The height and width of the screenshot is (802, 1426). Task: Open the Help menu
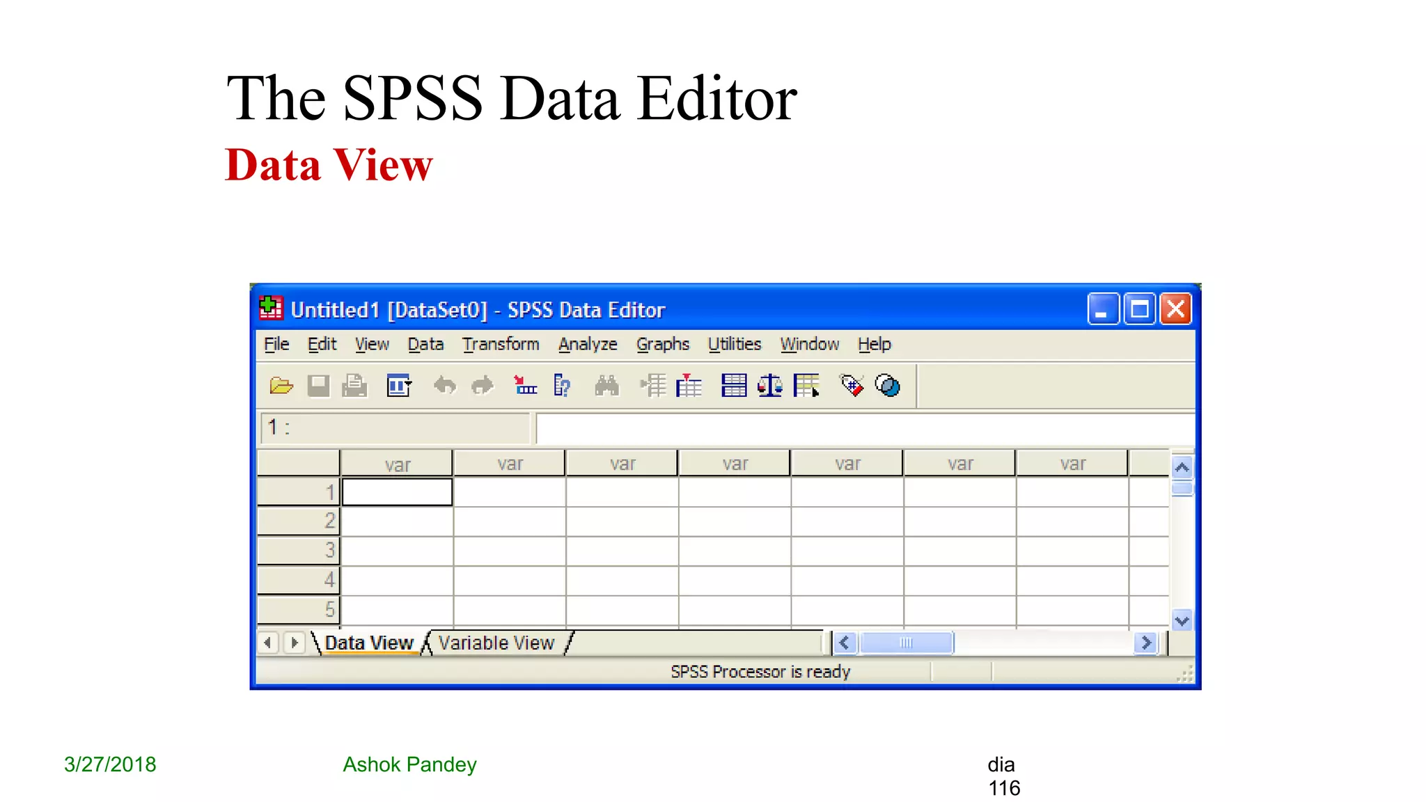(x=874, y=345)
